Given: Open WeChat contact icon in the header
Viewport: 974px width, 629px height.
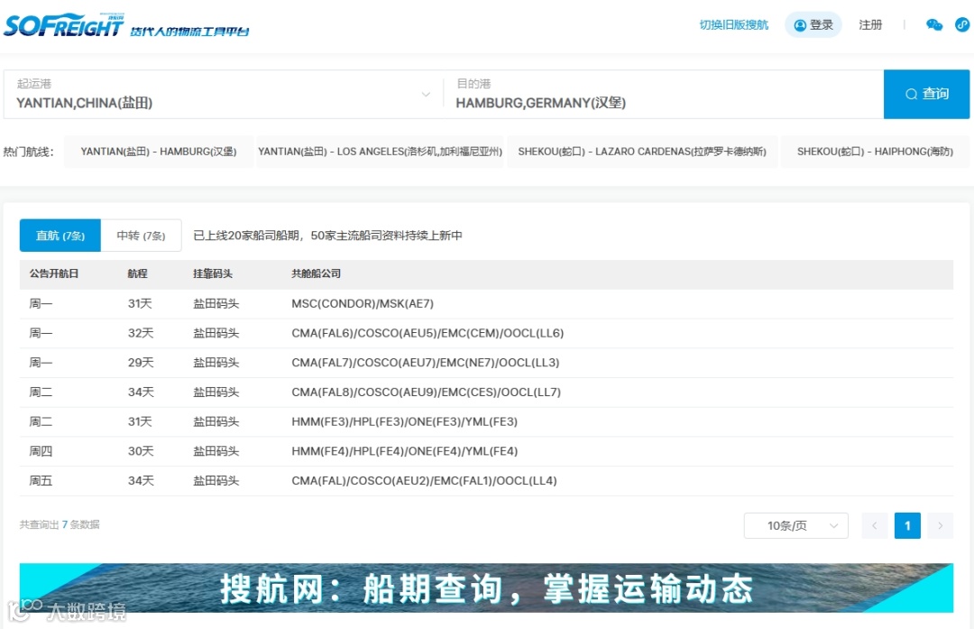Looking at the screenshot, I should 933,24.
